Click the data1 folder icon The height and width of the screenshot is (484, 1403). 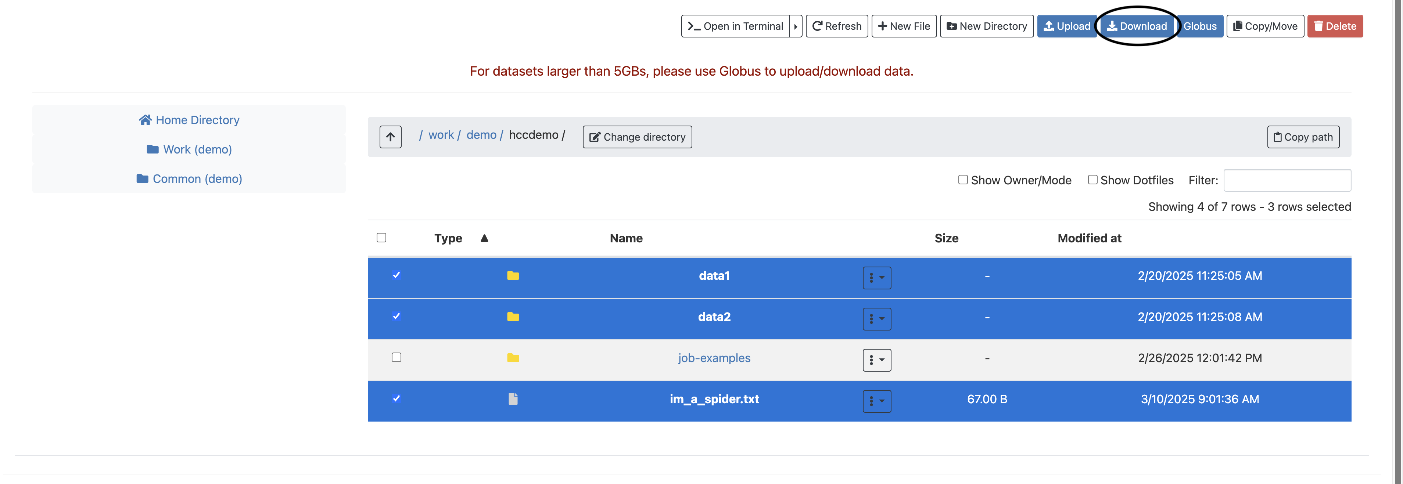(x=513, y=275)
